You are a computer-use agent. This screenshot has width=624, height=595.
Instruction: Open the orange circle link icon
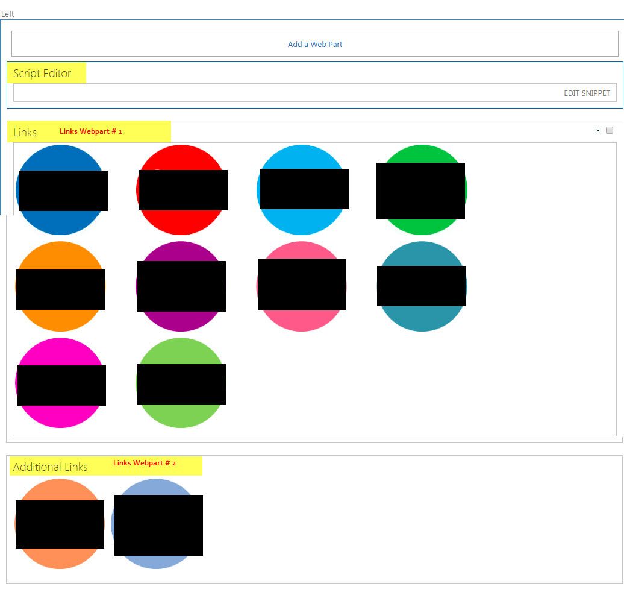(x=61, y=286)
